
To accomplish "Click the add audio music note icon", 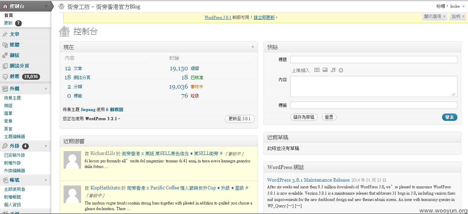I will (x=333, y=70).
